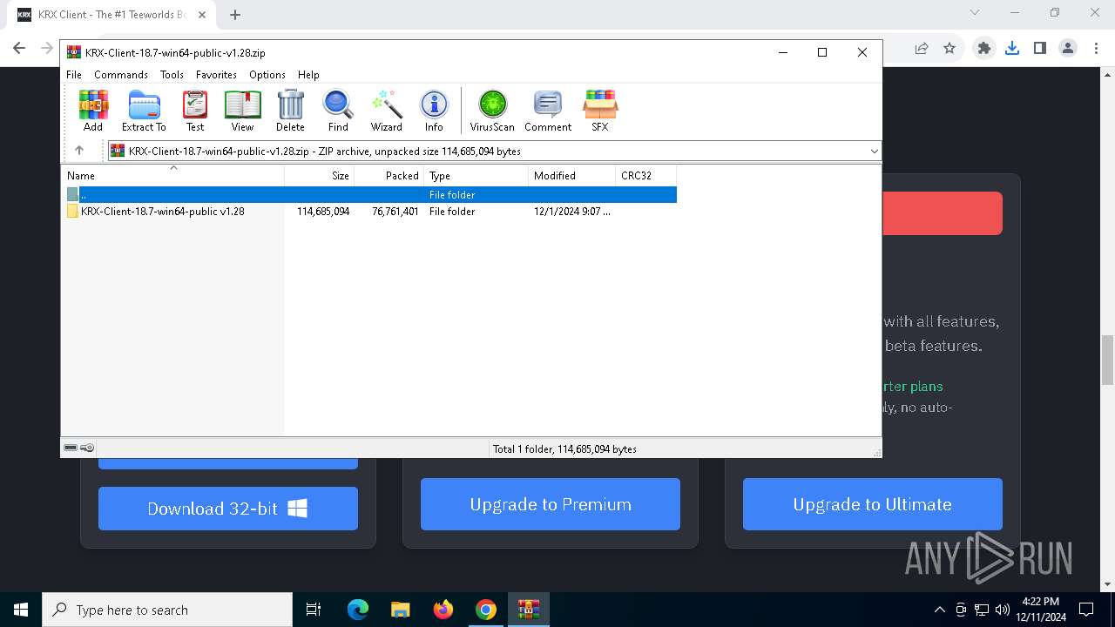Sort by Name column header

[172, 175]
